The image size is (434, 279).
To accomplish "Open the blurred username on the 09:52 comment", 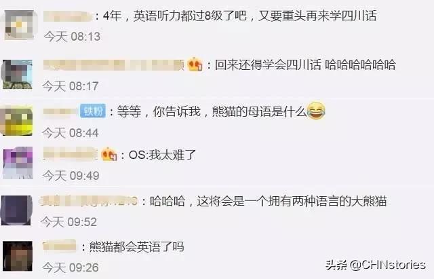I will coord(89,201).
